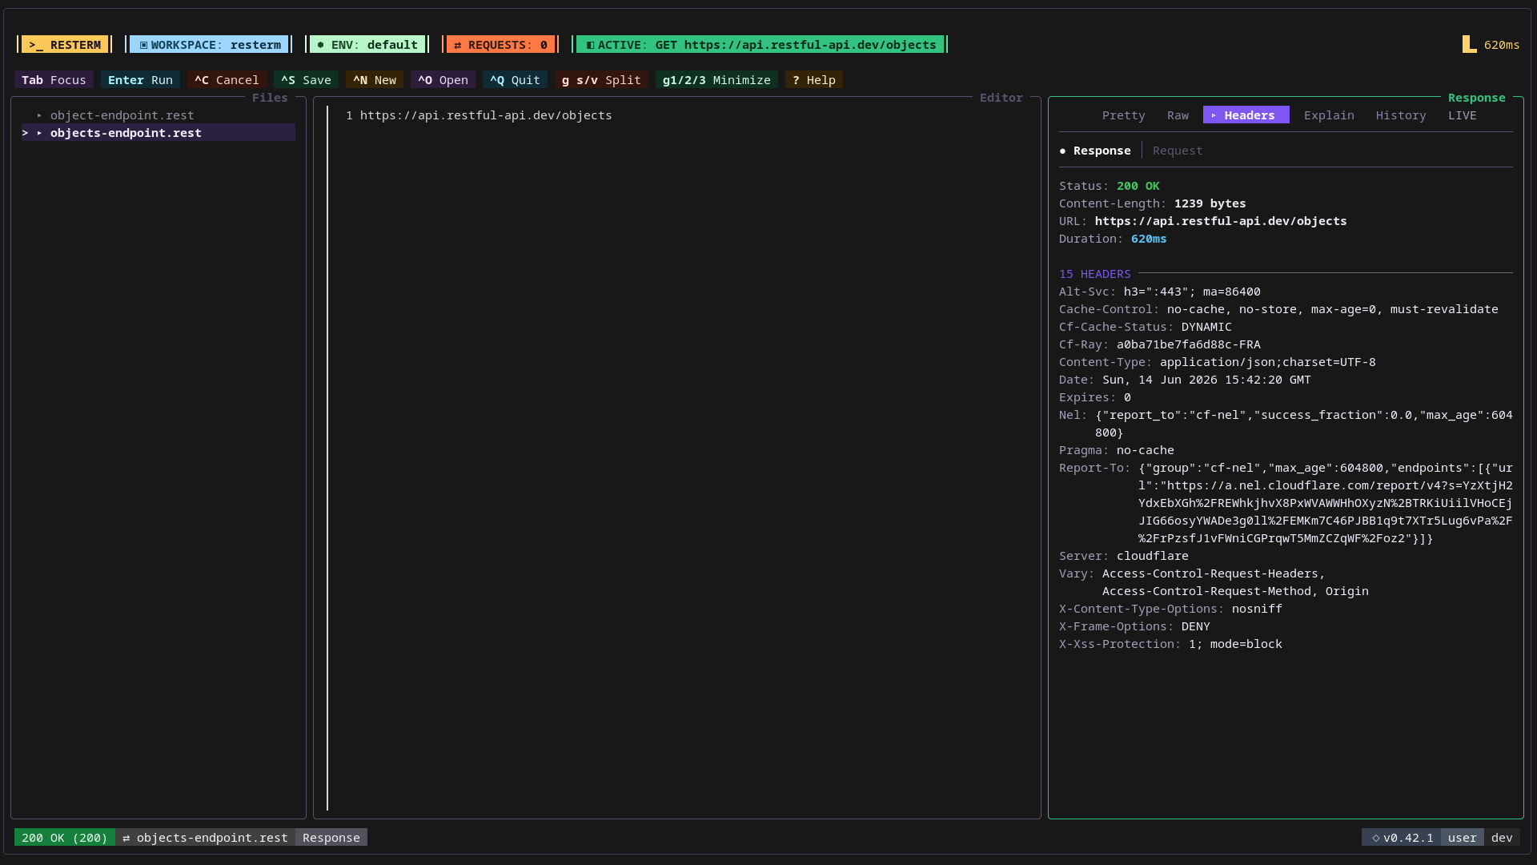Click the REQUESTS: 0 badge
Screen dimensions: 1537x865
point(500,45)
